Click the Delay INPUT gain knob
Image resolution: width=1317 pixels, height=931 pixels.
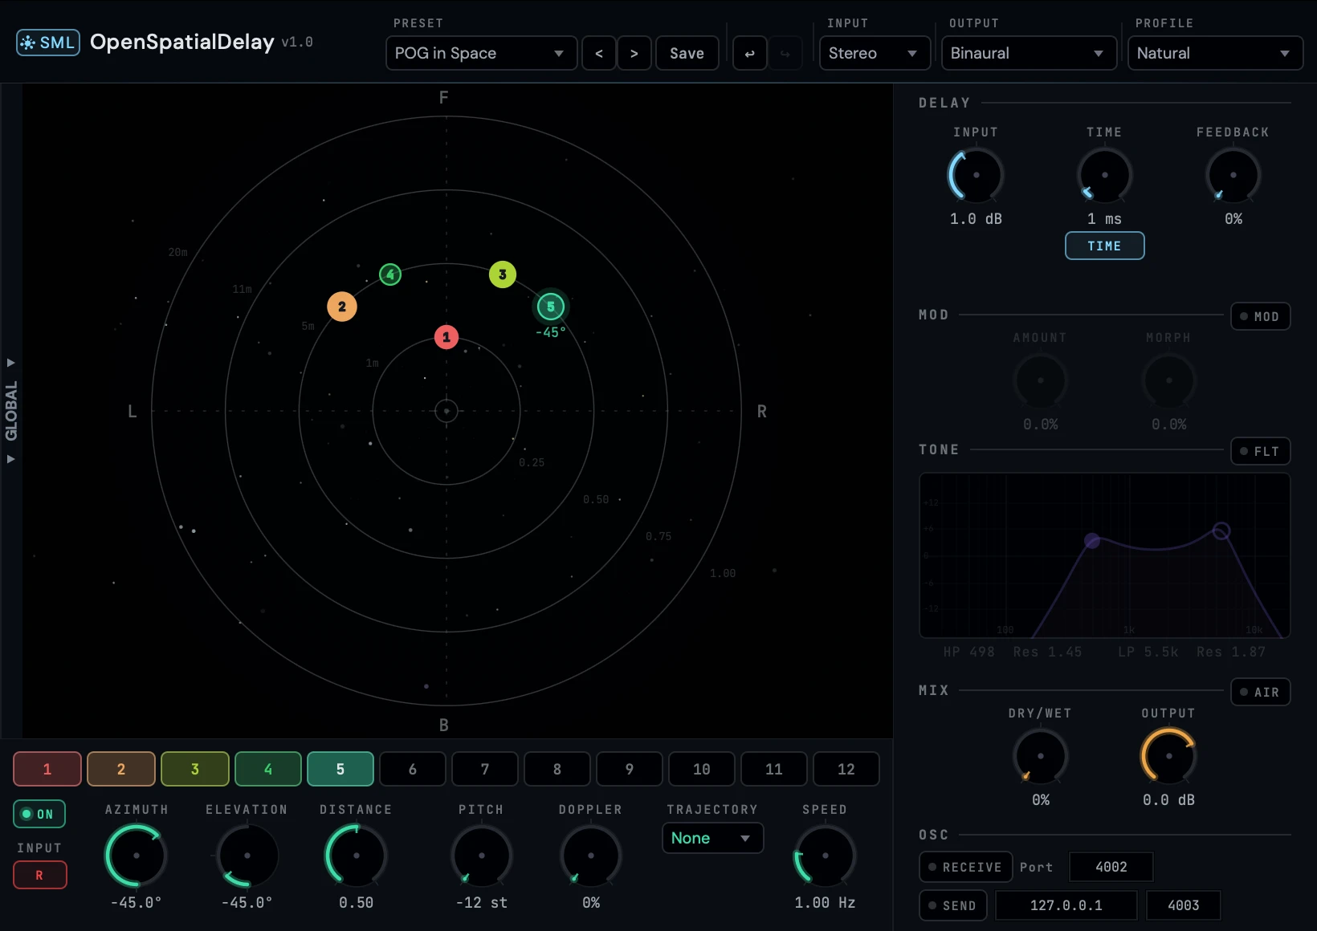click(977, 175)
